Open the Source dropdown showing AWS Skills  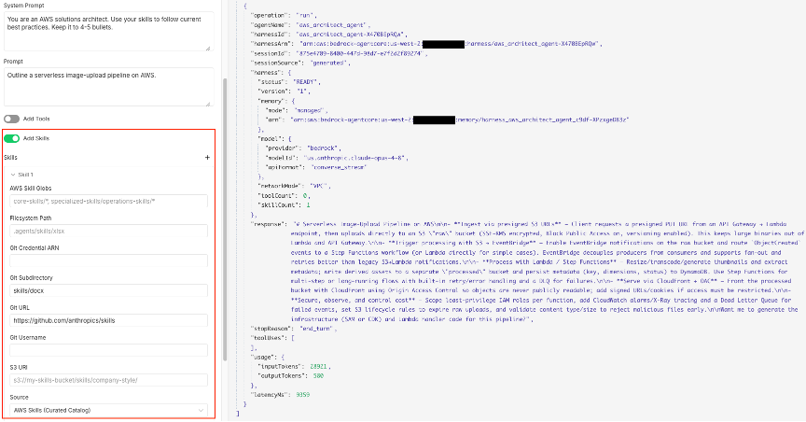pos(108,410)
